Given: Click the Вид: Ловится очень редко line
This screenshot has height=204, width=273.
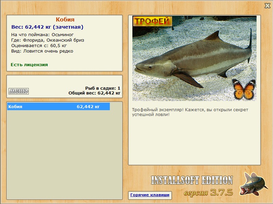Looking at the screenshot, I should coord(42,51).
